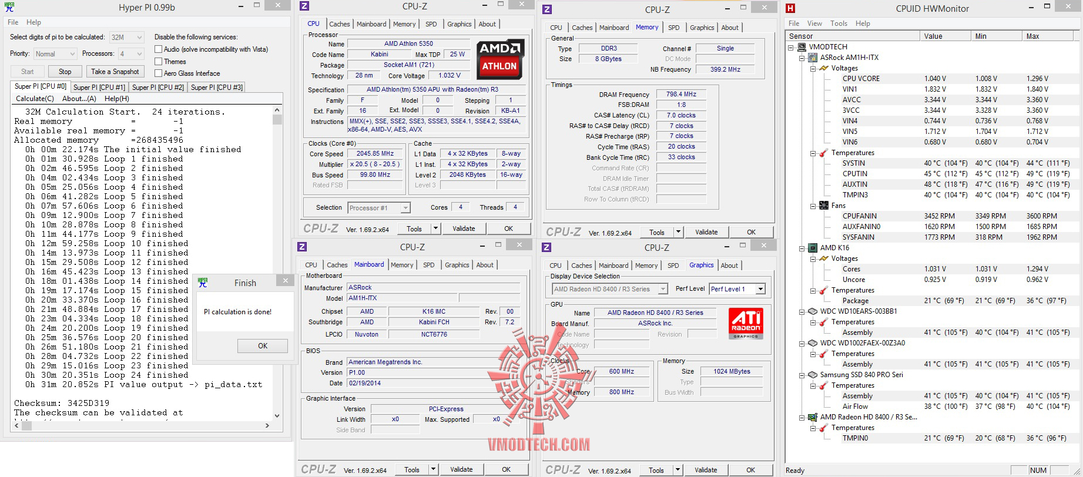Click the Hyper PI log horizontal scrollbar thumb

pyautogui.click(x=26, y=426)
